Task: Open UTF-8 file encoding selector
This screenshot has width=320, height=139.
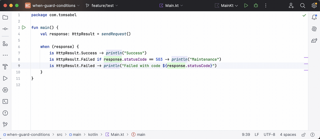Action: 269,135
